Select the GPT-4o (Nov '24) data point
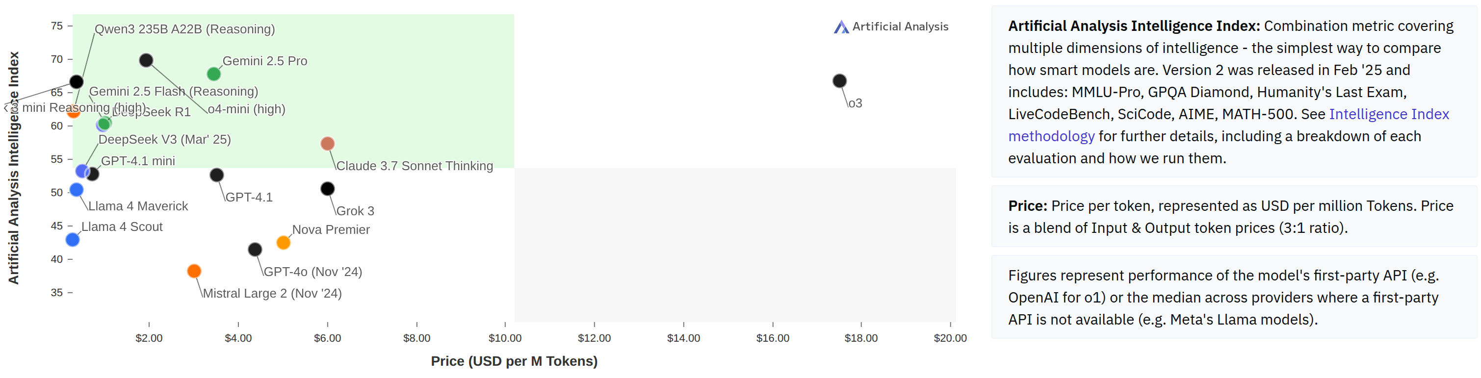The height and width of the screenshot is (378, 1481). [255, 250]
